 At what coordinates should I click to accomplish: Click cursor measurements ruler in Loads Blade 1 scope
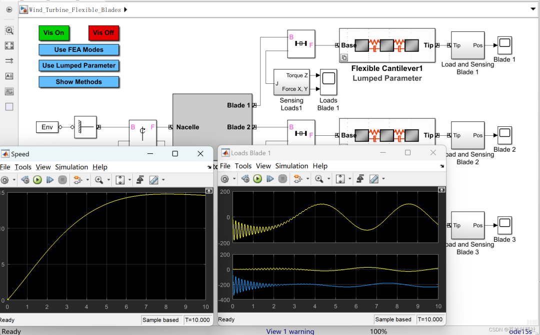[373, 179]
